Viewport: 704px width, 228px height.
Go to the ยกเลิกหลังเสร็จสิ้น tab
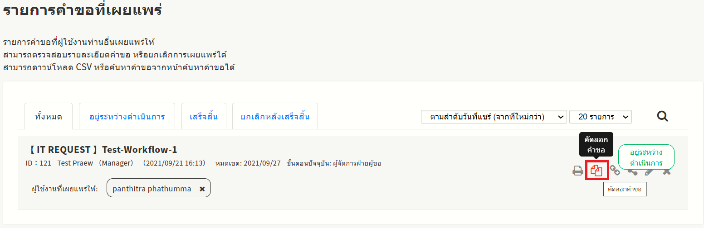coord(275,117)
